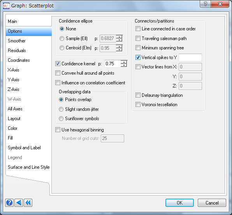
Task: Click the scatterplot icon in title bar
Action: (x=6, y=6)
